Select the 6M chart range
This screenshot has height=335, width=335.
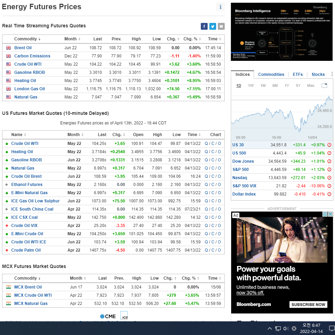coord(275,85)
